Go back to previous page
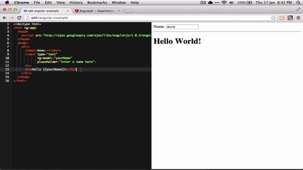Screen dimensions: 303x170 pyautogui.click(x=5, y=18)
